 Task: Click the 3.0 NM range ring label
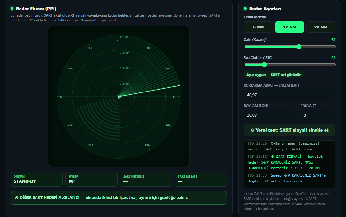pos(124,84)
